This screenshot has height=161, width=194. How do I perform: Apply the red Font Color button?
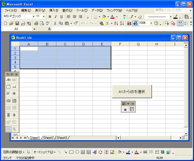tap(112, 17)
